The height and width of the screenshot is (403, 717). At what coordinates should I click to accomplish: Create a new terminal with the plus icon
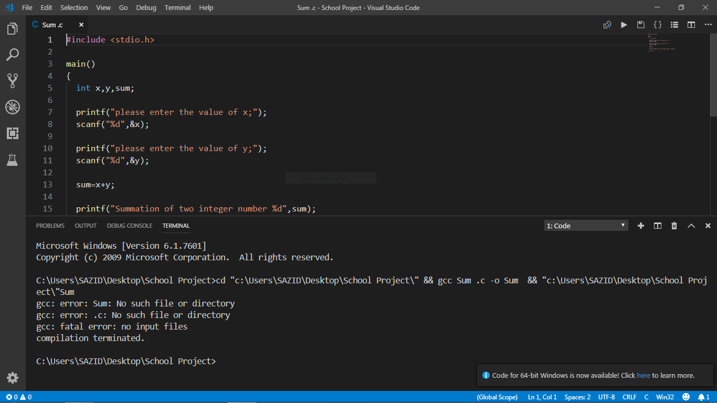pyautogui.click(x=640, y=226)
